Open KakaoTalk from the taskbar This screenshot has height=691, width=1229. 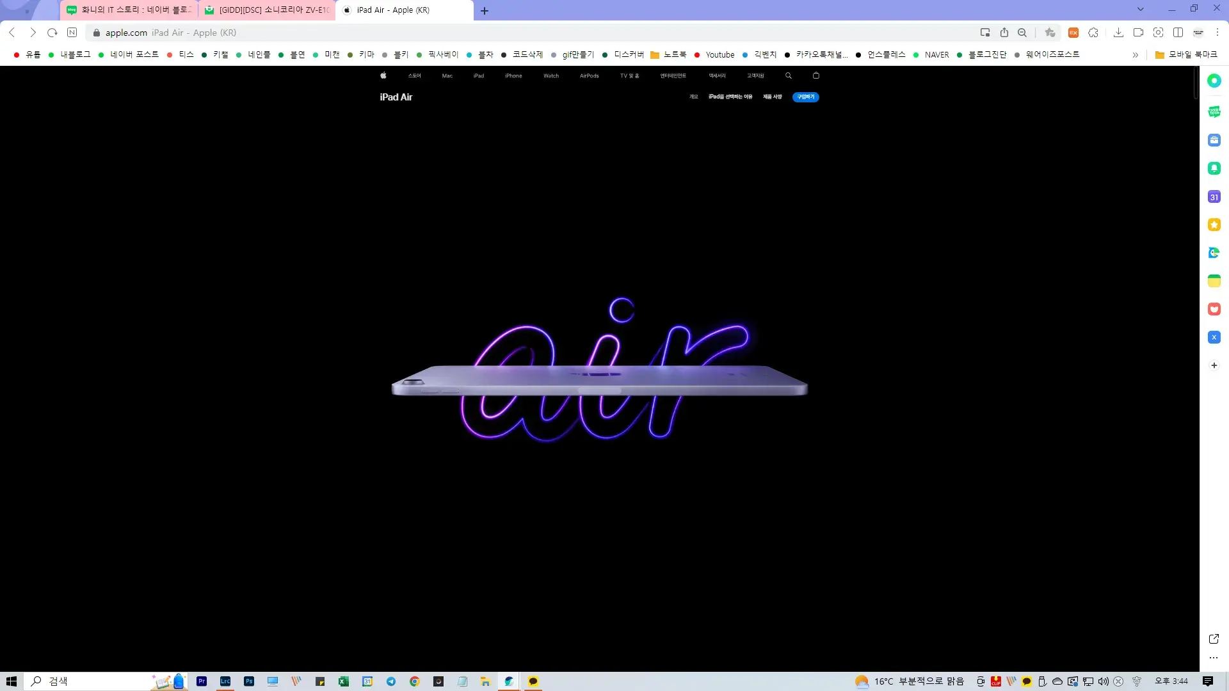click(x=533, y=681)
